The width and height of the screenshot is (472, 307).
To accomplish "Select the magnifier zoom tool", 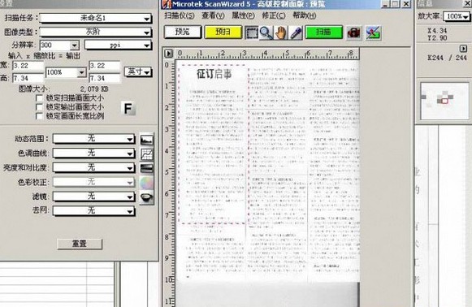I will point(266,32).
